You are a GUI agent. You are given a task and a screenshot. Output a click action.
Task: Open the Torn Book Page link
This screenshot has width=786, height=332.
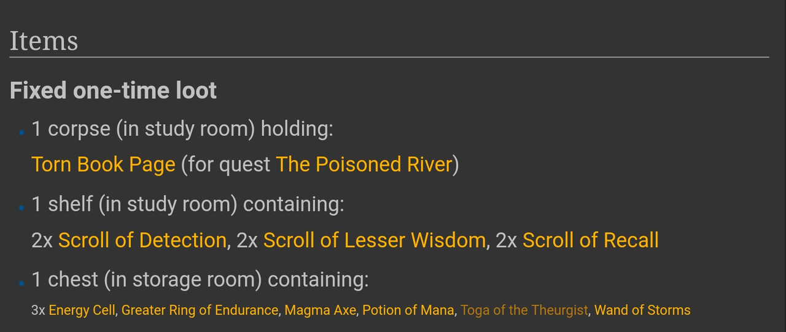point(103,165)
